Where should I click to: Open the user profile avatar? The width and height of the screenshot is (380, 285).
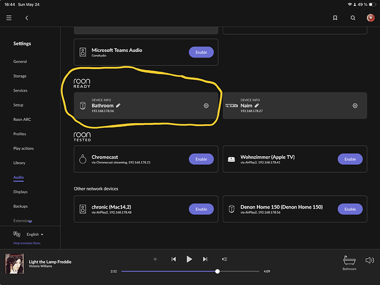tap(370, 18)
